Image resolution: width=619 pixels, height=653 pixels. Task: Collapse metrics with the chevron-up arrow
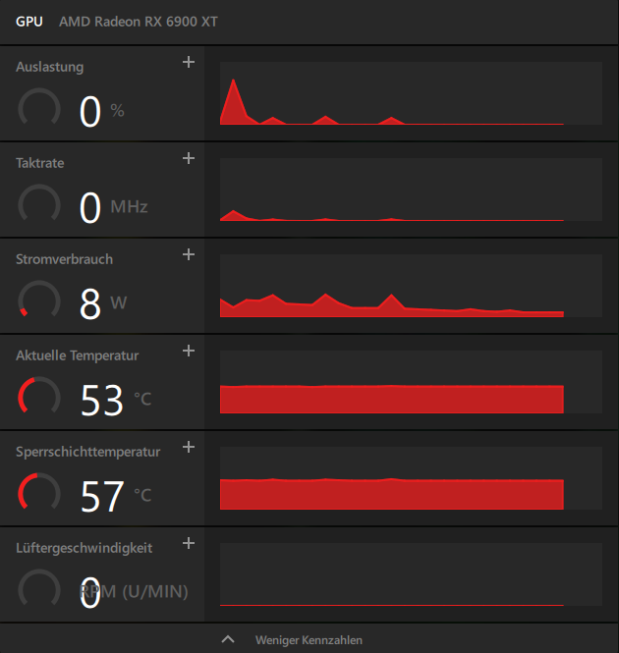point(228,639)
